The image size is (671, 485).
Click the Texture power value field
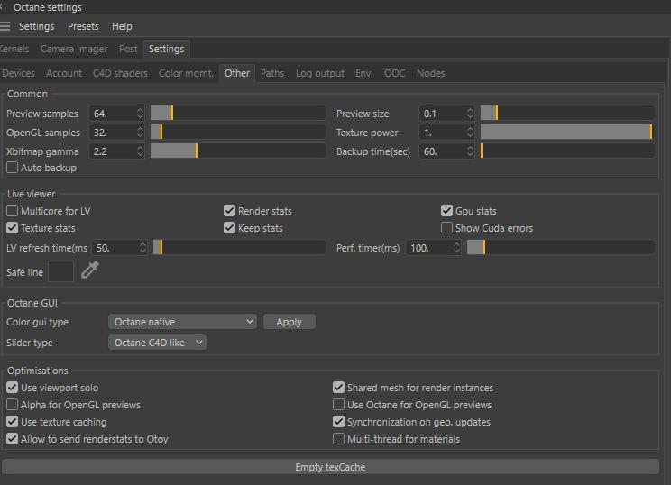coord(446,133)
